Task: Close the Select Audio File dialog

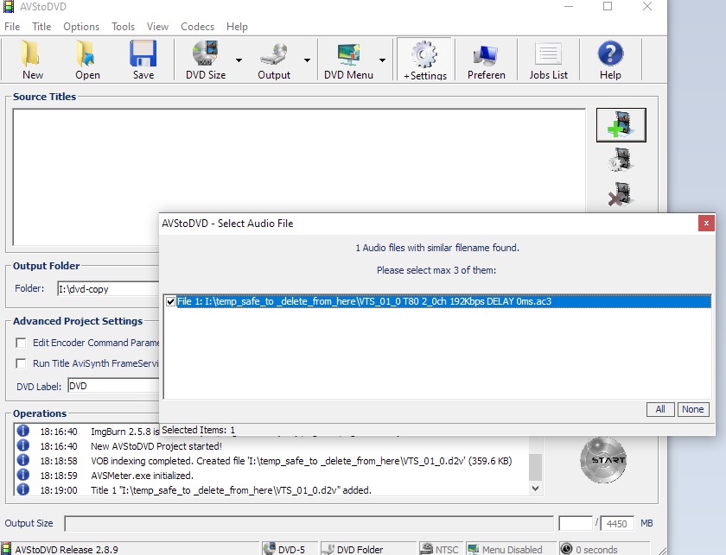Action: [706, 224]
